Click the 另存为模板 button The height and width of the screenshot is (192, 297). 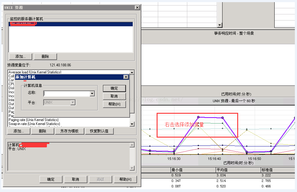pyautogui.click(x=69, y=131)
